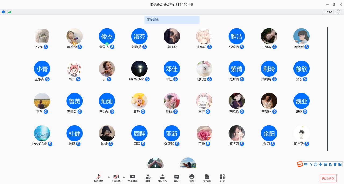Select participant 黄俊杰's avatar
Screen dimensions: 344x184
coord(107,36)
